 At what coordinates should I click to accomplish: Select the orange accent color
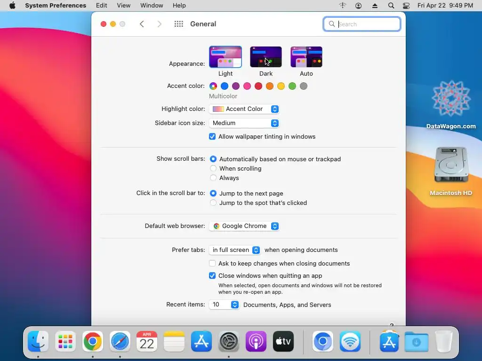(270, 86)
